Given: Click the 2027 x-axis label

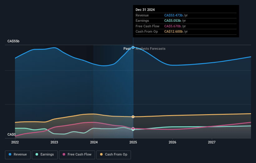Looking at the screenshot, I should tap(212, 142).
